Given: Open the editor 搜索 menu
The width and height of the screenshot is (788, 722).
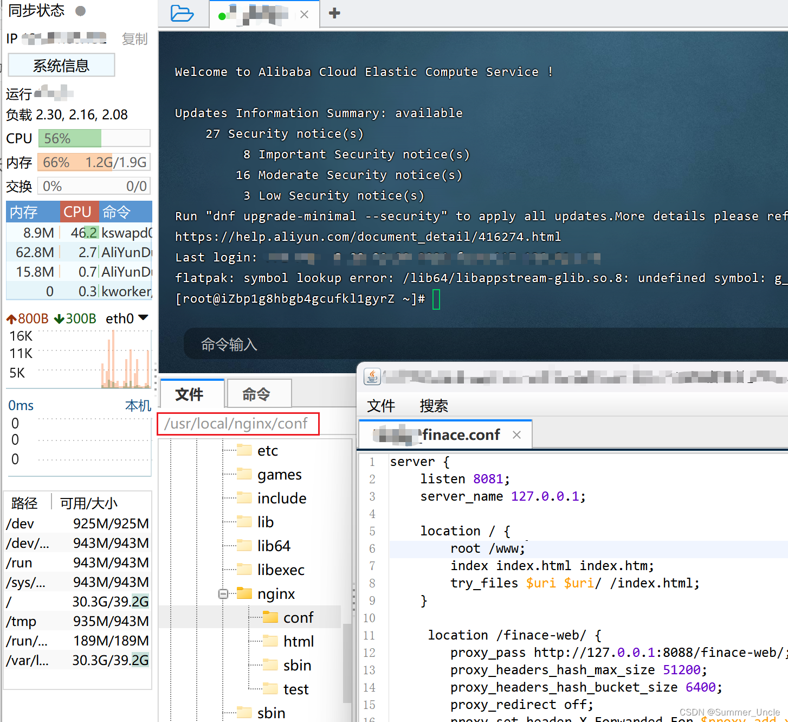Looking at the screenshot, I should [434, 406].
